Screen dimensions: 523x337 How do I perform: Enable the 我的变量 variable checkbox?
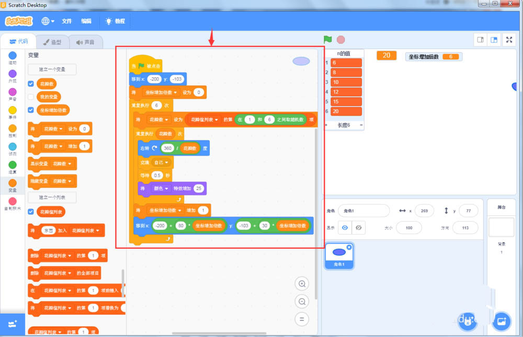31,97
